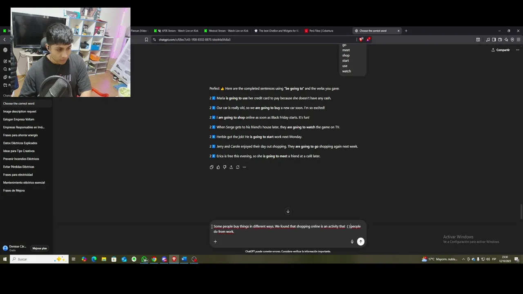Viewport: 523px width, 294px height.
Task: Switch to The best ChatBot and Widgets tab
Action: coord(277,31)
